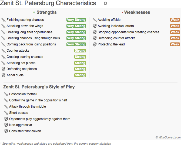
Task: Click Very Strong badge for Attacking down the wings
Action: [x=76, y=26]
